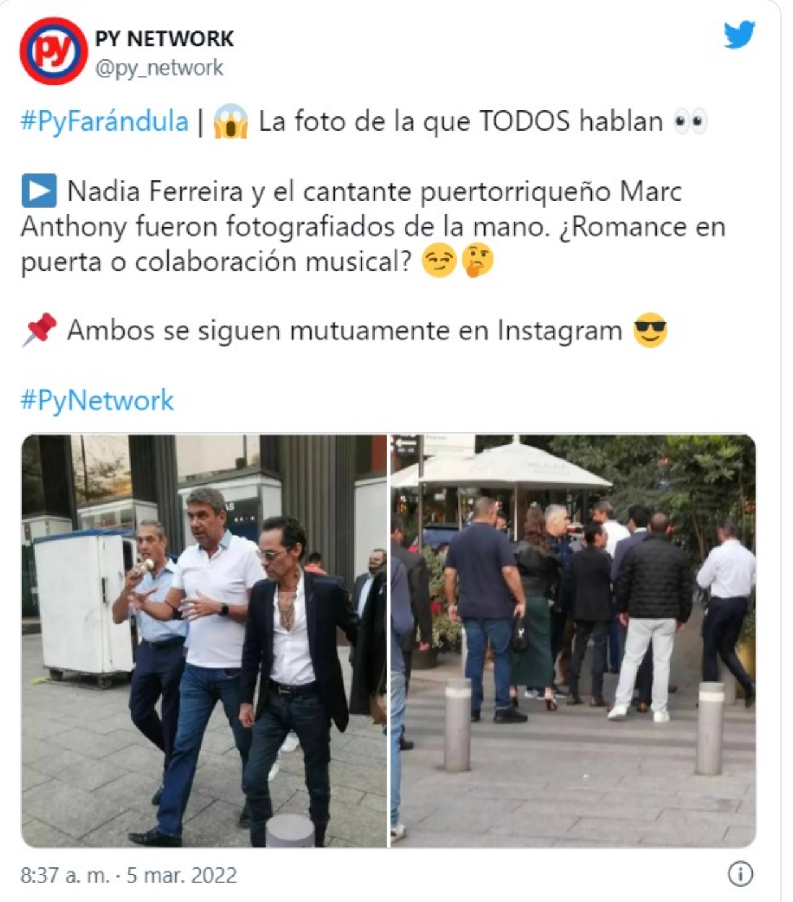The height and width of the screenshot is (902, 793).
Task: Click the PY Network profile avatar
Action: (x=53, y=51)
